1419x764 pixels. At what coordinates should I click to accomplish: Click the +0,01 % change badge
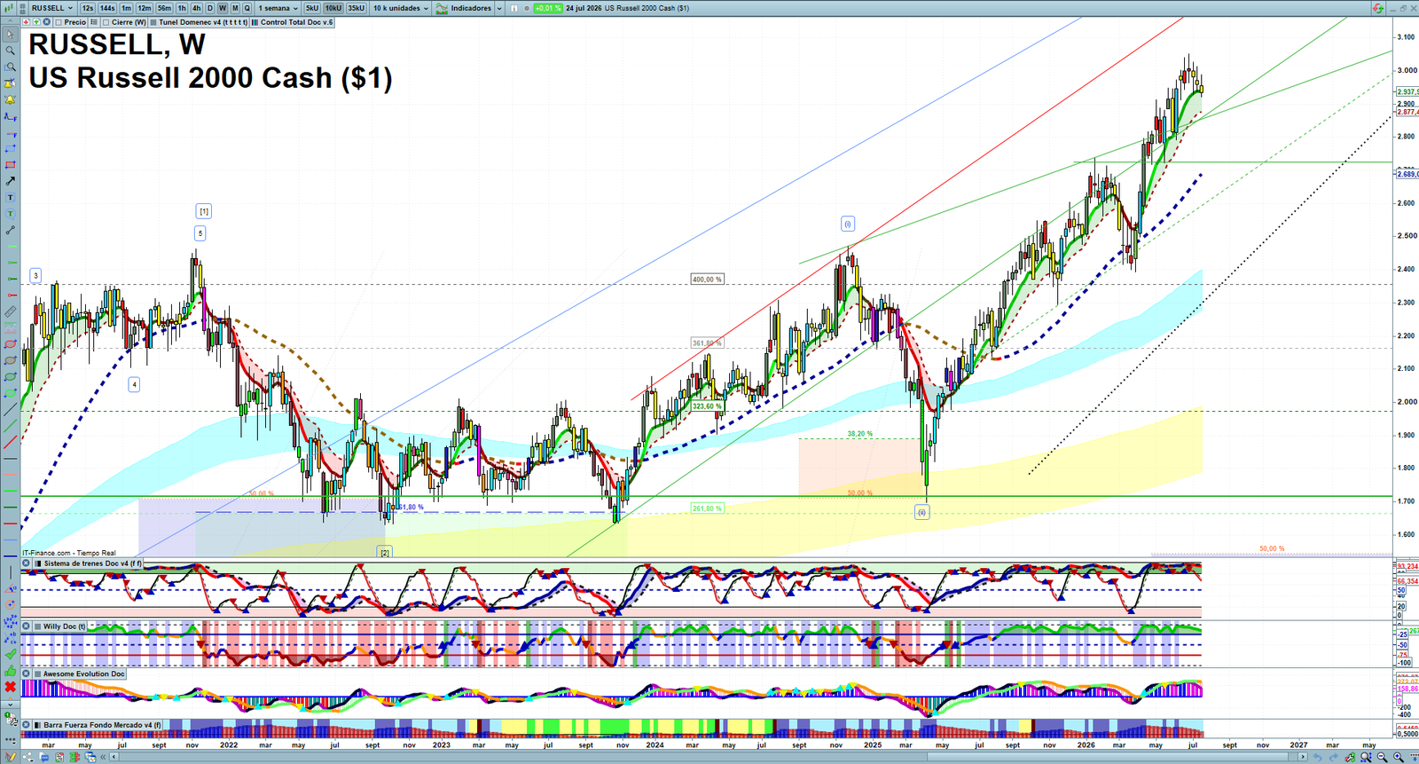pyautogui.click(x=548, y=8)
